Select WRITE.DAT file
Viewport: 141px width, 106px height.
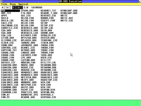pyautogui.click(x=67, y=18)
